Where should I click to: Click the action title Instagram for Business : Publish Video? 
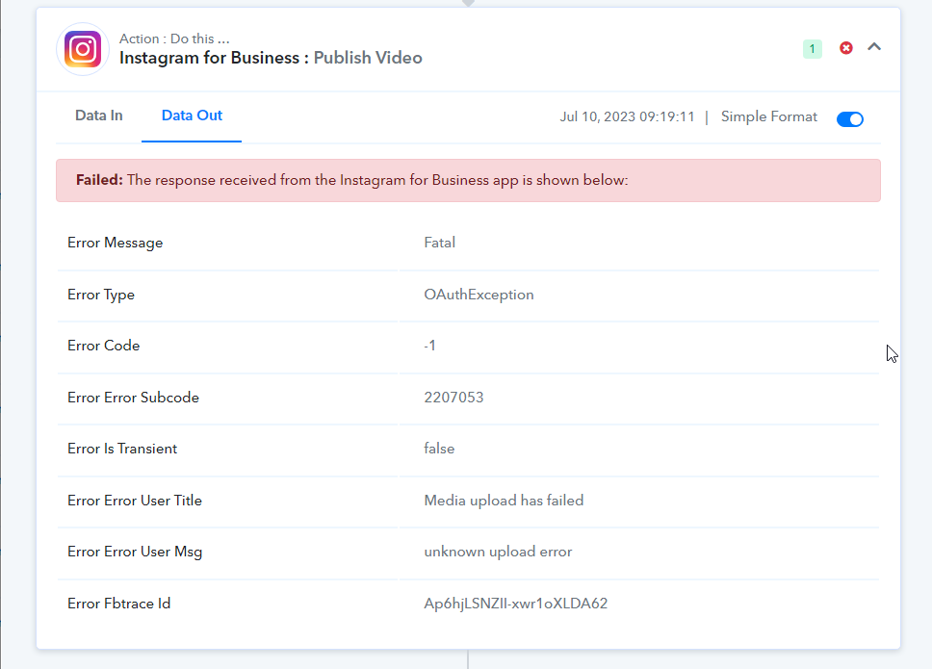coord(271,58)
